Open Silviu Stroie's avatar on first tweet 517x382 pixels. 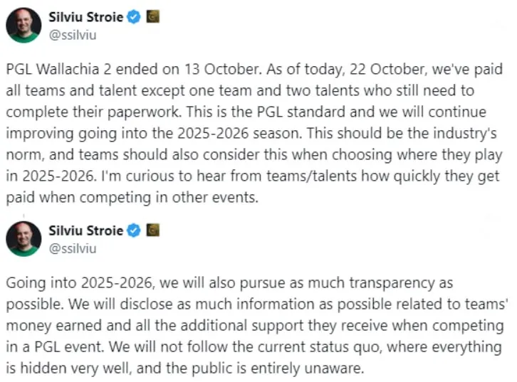pos(23,25)
